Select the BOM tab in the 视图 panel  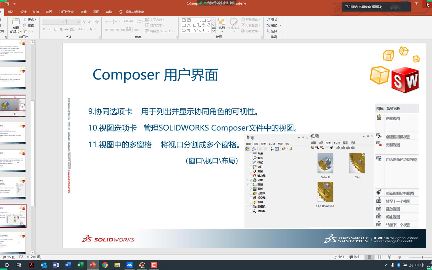point(336,142)
